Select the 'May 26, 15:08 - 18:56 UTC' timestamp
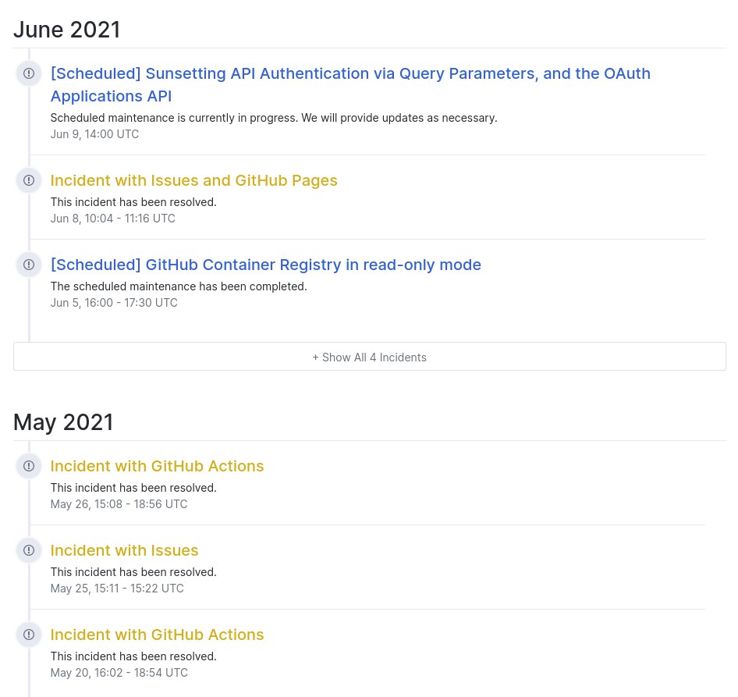Image resolution: width=738 pixels, height=697 pixels. click(119, 504)
